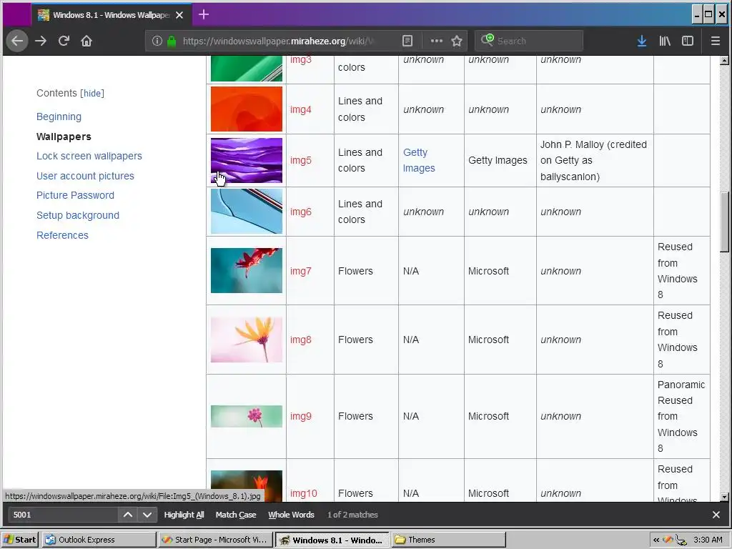Click John P. Malloy author cell
The image size is (732, 549).
(594, 161)
